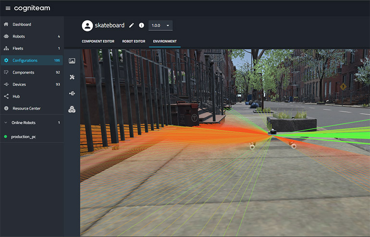370x237 pixels.
Task: Open the hamburger menu beside Cogniteam logo
Action: click(x=8, y=9)
